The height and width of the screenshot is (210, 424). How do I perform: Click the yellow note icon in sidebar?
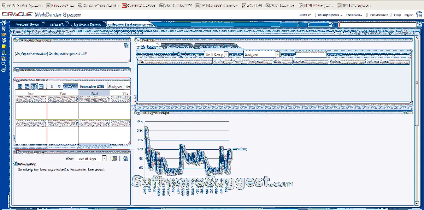pos(4,47)
